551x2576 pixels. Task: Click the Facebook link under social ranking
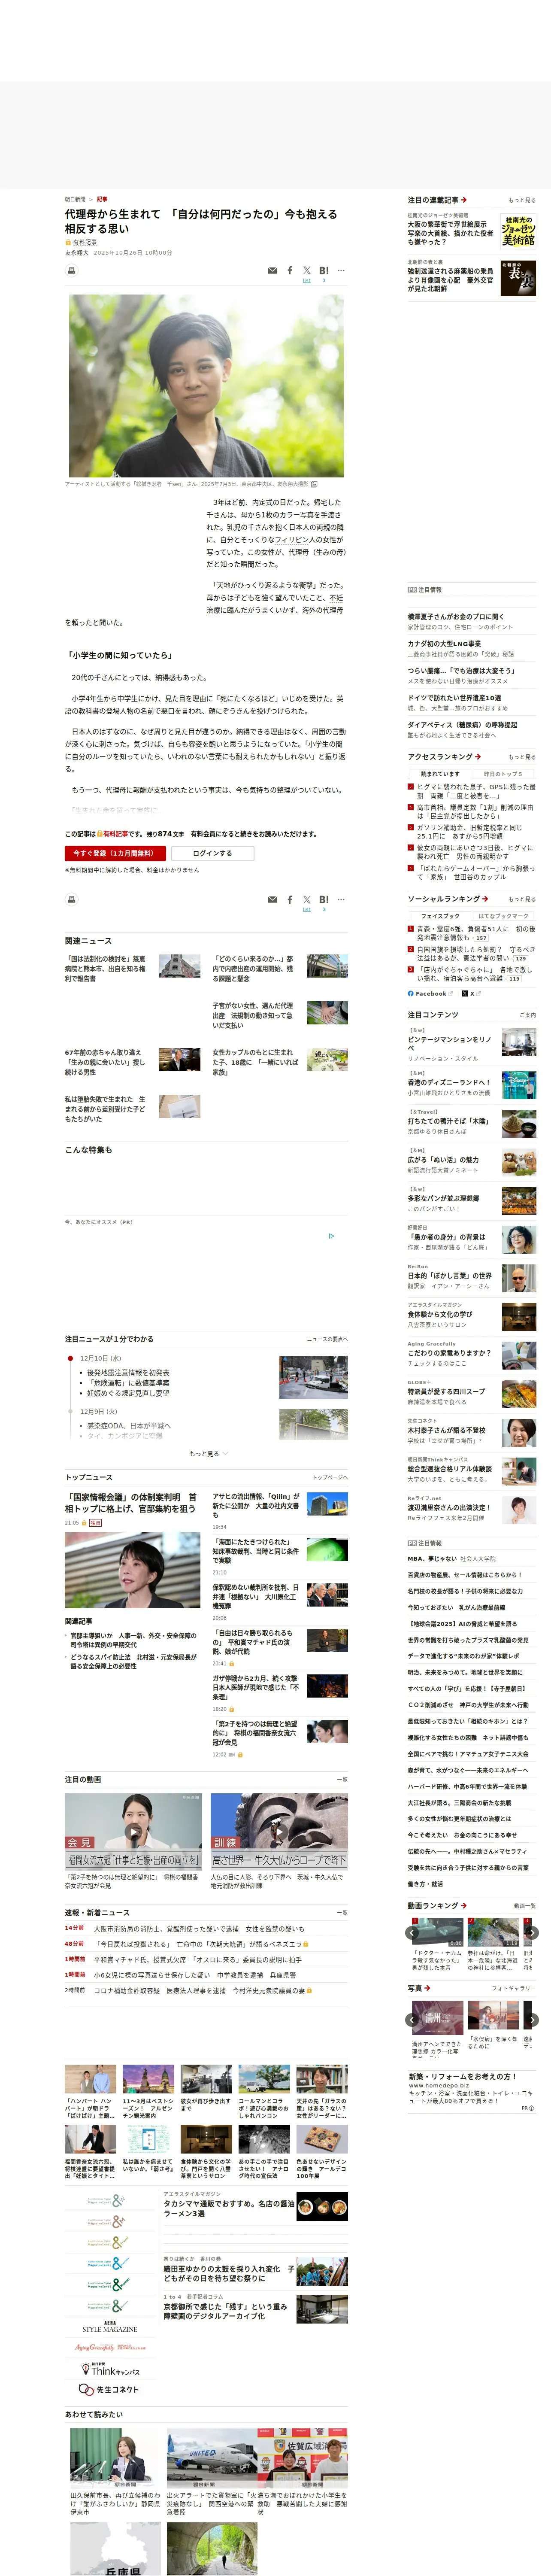click(427, 993)
